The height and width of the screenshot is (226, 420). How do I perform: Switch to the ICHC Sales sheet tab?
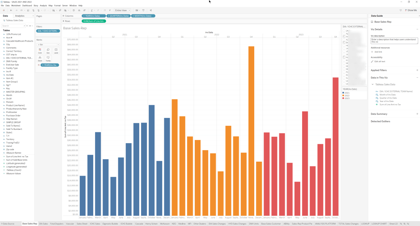click(95, 224)
